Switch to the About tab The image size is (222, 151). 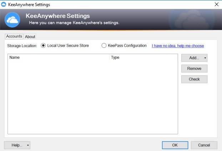pyautogui.click(x=30, y=37)
